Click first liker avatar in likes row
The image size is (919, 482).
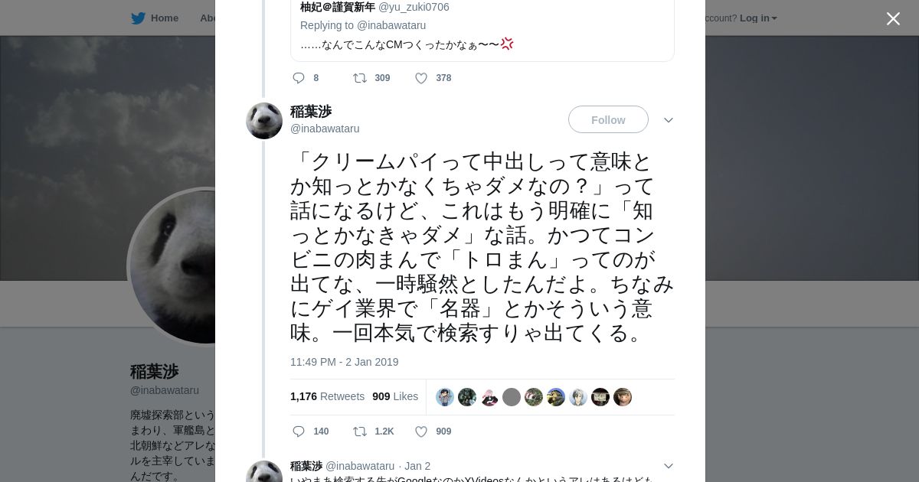(x=445, y=397)
